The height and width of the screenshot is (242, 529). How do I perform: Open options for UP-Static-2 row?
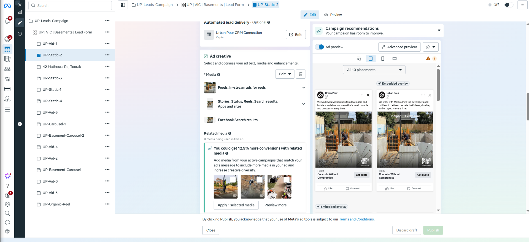point(107,55)
